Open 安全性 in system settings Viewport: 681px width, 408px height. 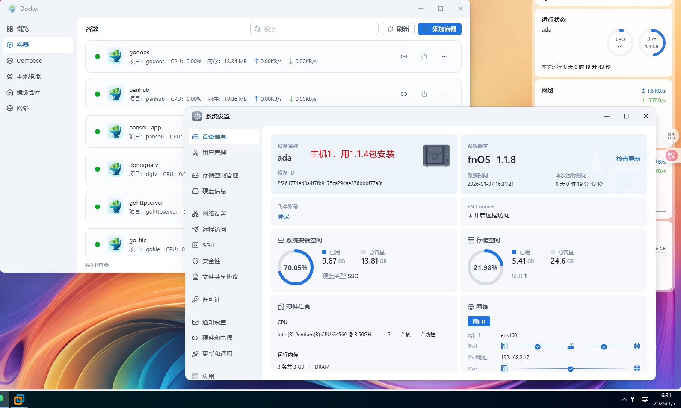tap(224, 261)
